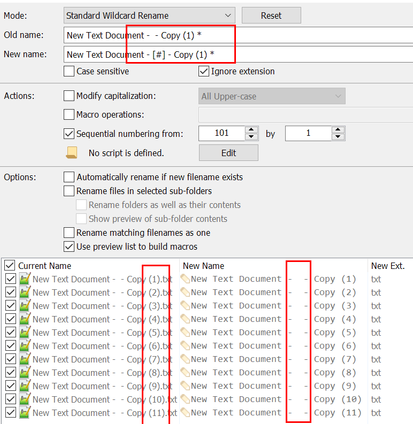Click the file icon of Copy (10).txt
The width and height of the screenshot is (413, 424).
coord(25,399)
